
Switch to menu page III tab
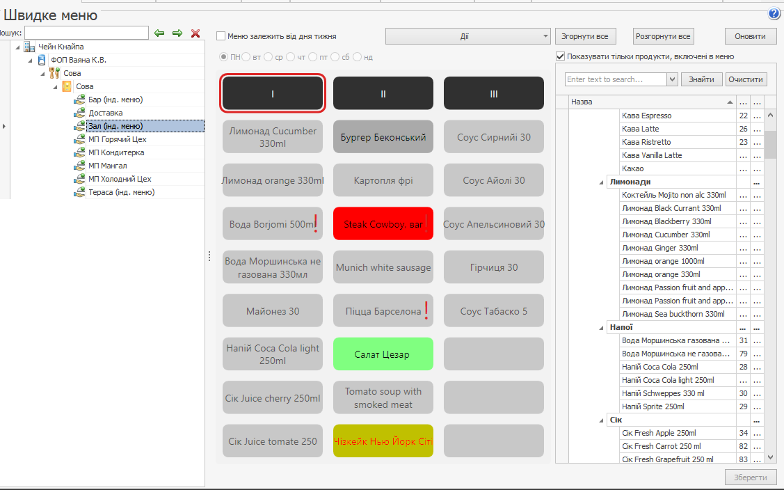pyautogui.click(x=494, y=93)
